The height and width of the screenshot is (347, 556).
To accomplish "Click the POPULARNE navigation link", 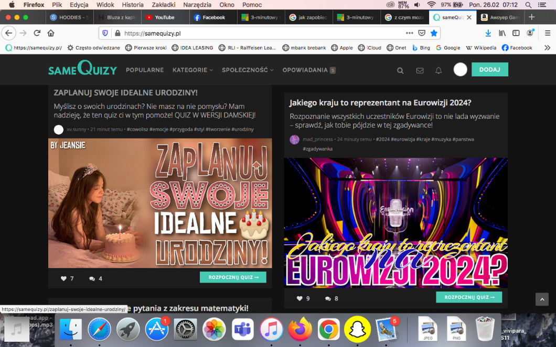I will [x=145, y=70].
